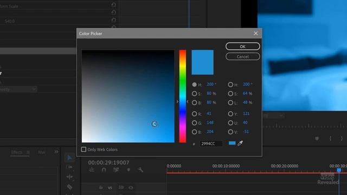Click the V5 track lock icon
The height and width of the screenshot is (195, 347).
click(x=101, y=187)
